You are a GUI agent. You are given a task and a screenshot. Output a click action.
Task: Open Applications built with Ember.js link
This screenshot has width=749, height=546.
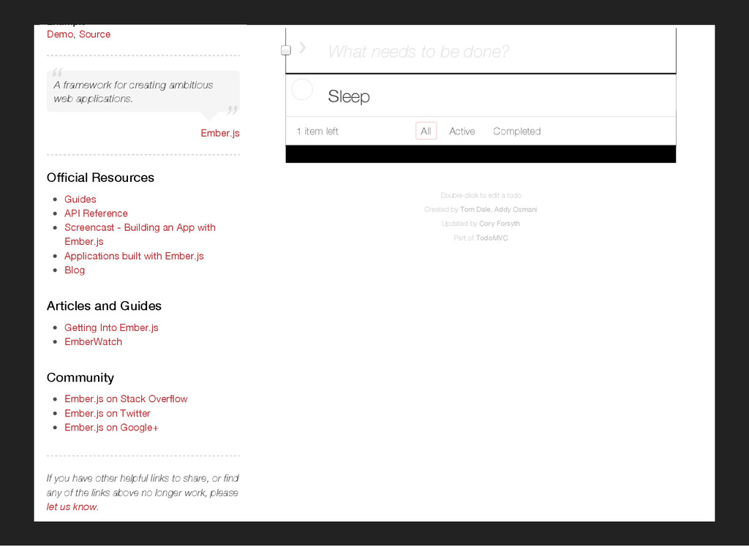tap(135, 256)
